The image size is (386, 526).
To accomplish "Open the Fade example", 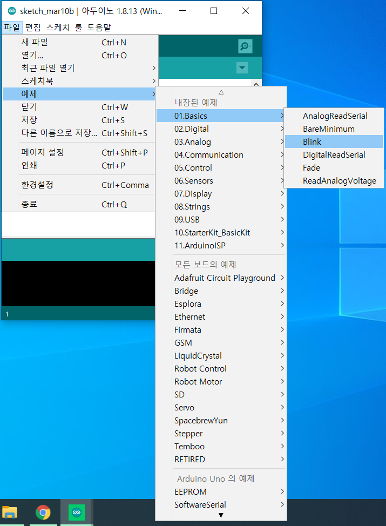I will (334, 168).
